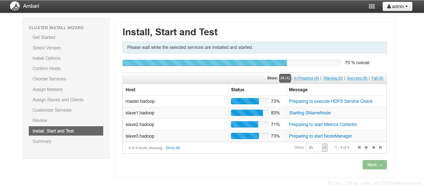Click the Host column header

130,90
